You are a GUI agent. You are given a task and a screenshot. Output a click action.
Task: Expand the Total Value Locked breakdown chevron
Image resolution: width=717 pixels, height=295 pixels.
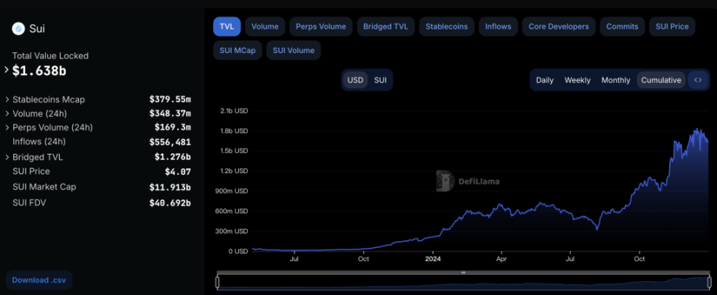[x=7, y=70]
